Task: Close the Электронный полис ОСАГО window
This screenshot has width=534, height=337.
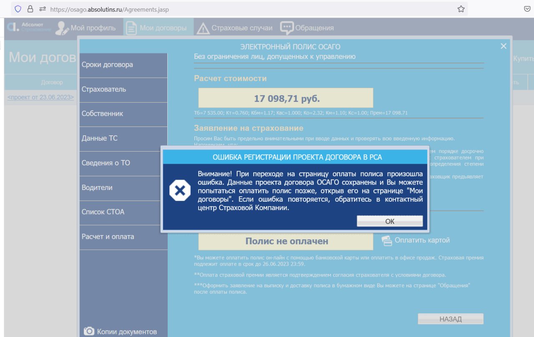Action: [504, 46]
